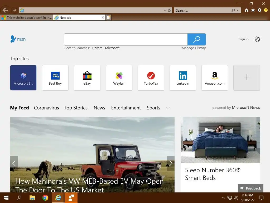Open File Explorer from taskbar

32,198
